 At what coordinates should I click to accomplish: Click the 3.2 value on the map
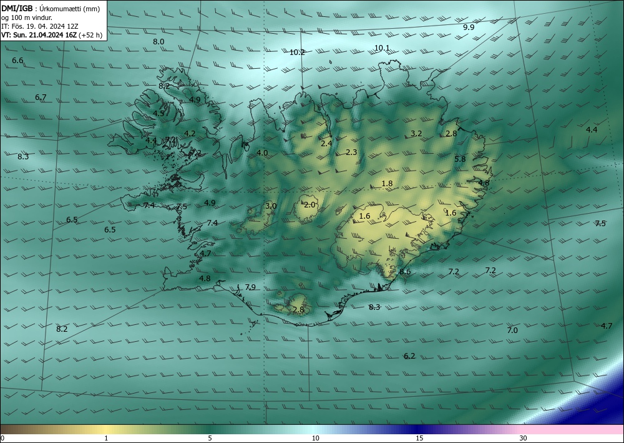coord(416,134)
